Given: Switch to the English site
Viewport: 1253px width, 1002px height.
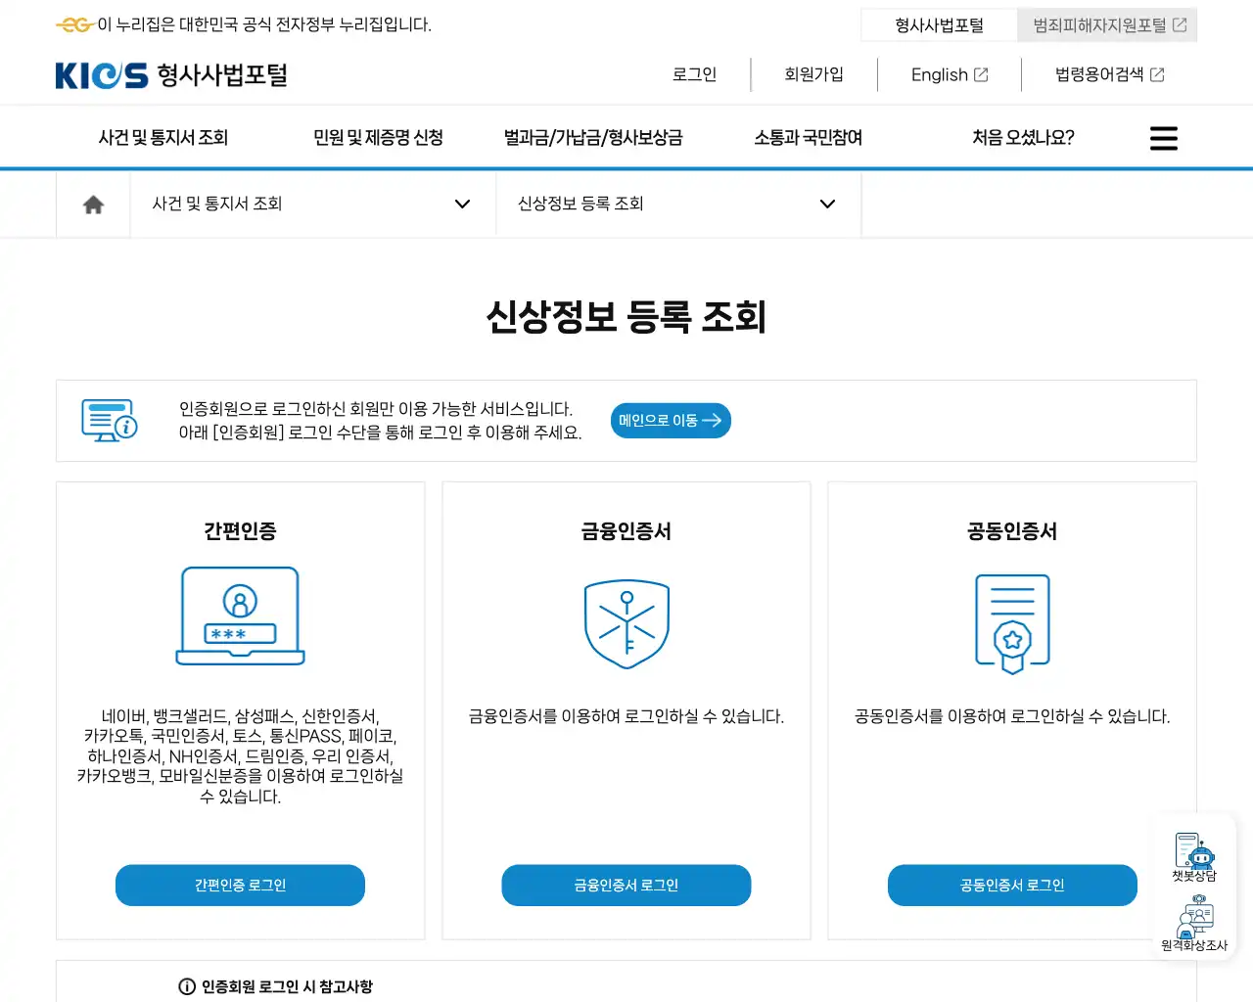Looking at the screenshot, I should click(950, 75).
